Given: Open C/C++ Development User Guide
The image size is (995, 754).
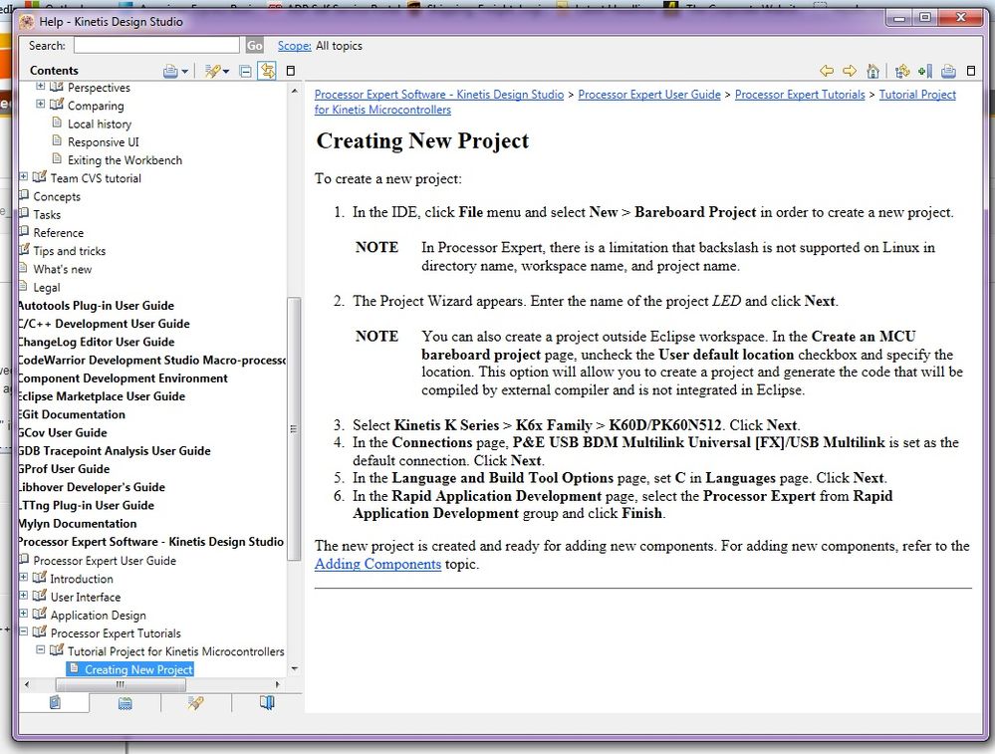Looking at the screenshot, I should [x=104, y=324].
